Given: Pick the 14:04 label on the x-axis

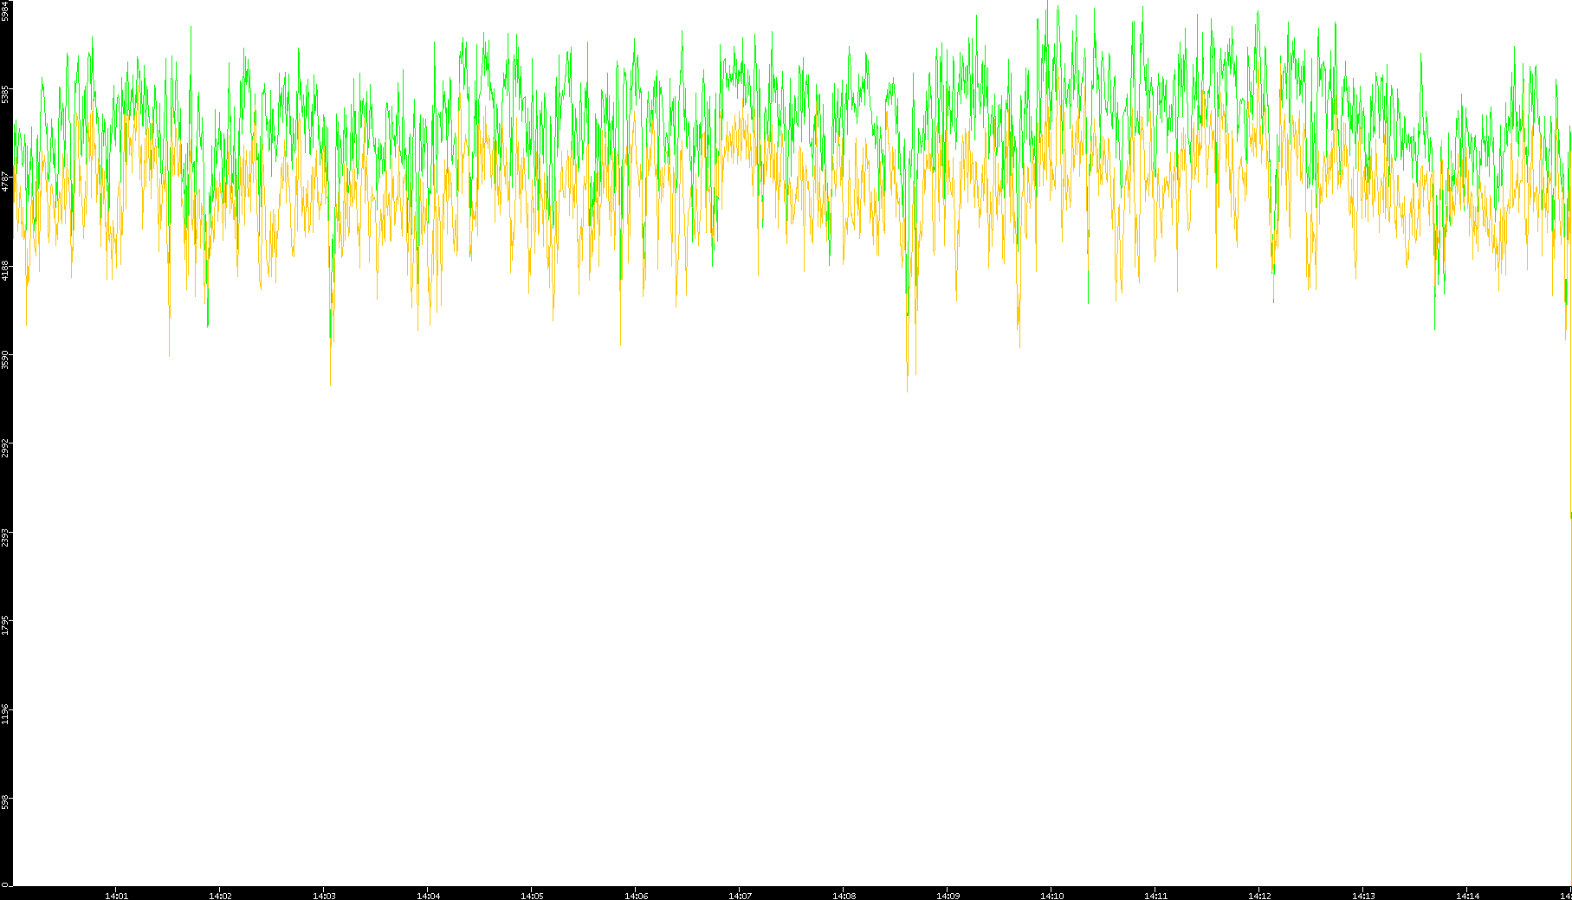Looking at the screenshot, I should click(428, 896).
